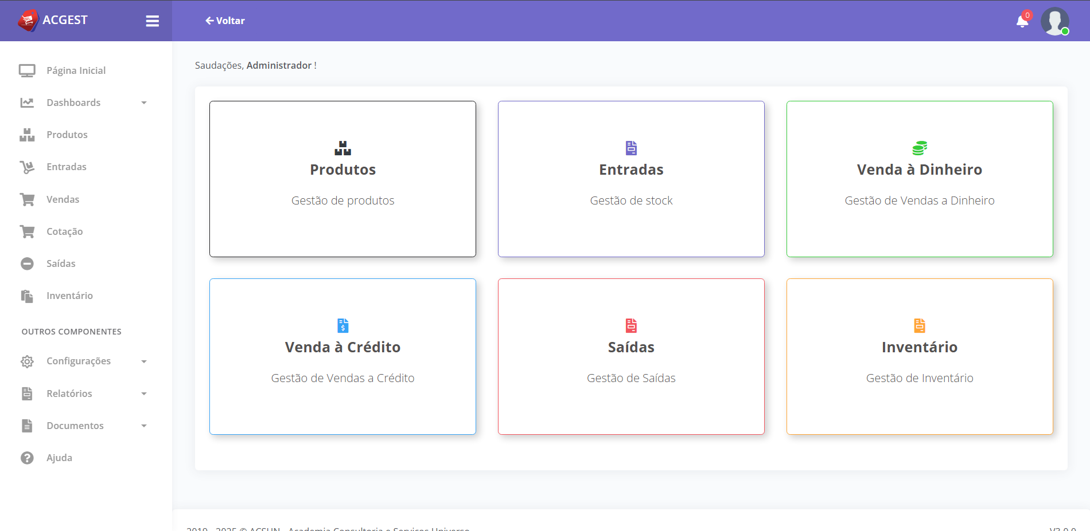
Task: Click the boxes icon in Produtos card
Action: [x=342, y=148]
